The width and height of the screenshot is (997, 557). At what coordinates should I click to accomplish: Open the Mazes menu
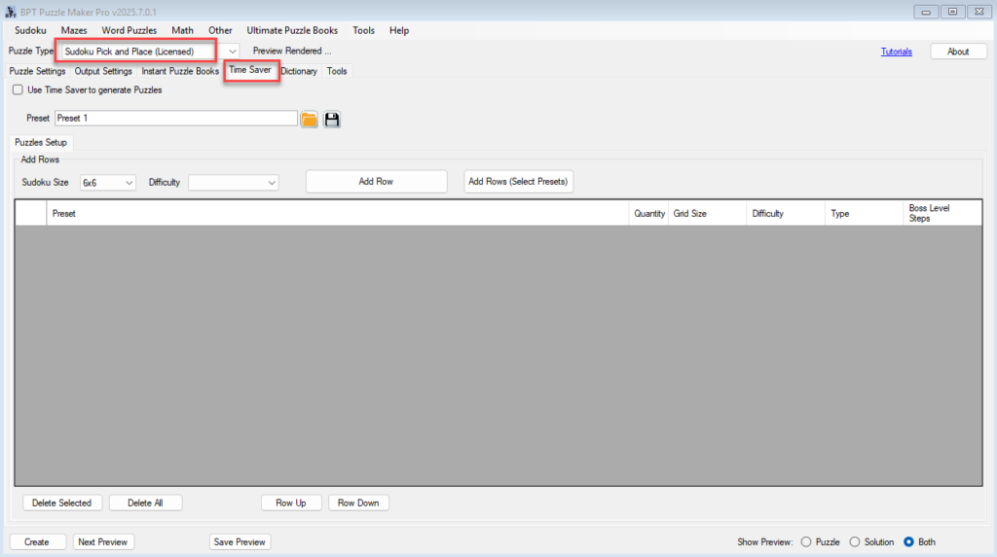74,30
